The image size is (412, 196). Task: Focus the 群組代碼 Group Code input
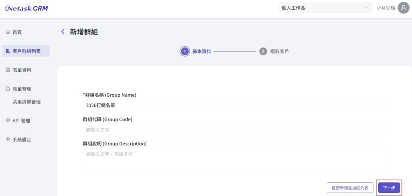(234, 130)
